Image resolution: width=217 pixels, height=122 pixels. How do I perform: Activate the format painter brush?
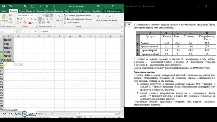pyautogui.click(x=11, y=22)
